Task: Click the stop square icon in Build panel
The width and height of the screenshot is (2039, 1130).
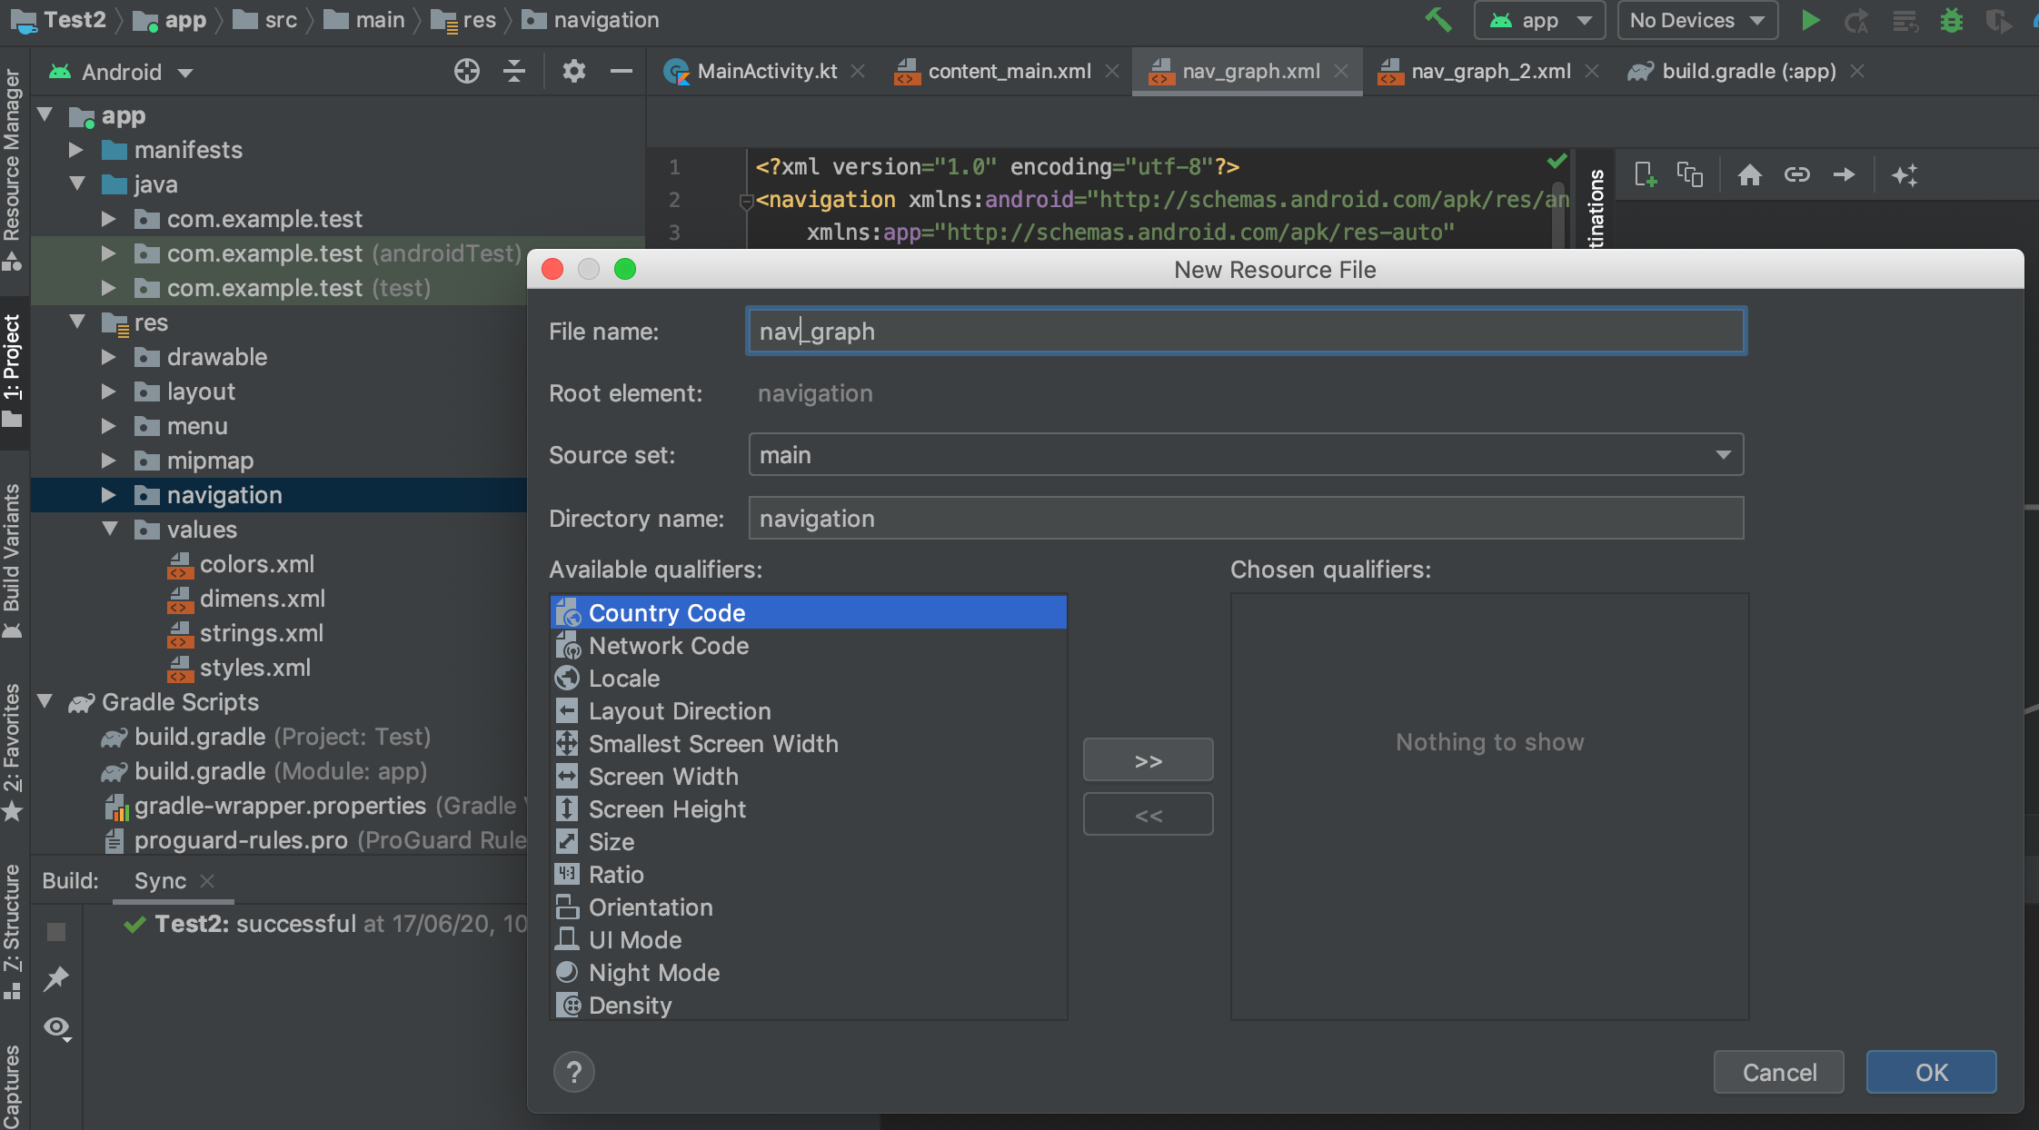Action: click(x=56, y=931)
